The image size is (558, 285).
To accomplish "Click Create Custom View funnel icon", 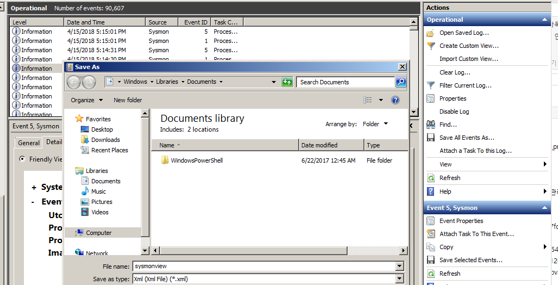I will (431, 46).
